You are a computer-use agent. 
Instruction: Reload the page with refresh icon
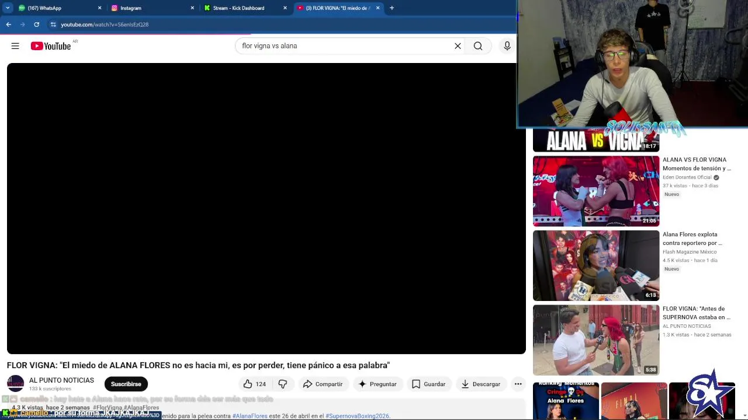(x=36, y=24)
